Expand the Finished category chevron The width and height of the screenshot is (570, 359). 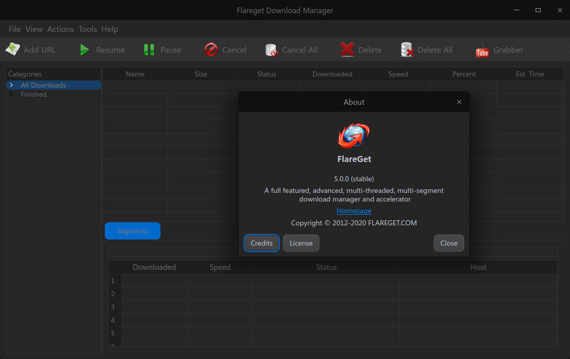(x=11, y=94)
